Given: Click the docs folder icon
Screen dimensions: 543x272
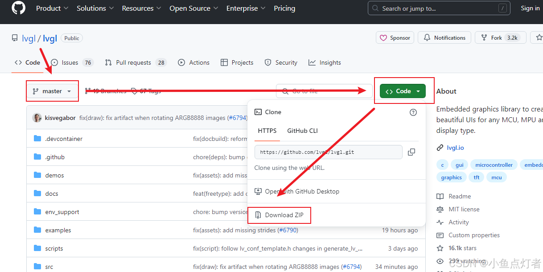Looking at the screenshot, I should 37,194.
